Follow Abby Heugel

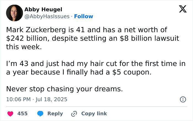pos(84,16)
